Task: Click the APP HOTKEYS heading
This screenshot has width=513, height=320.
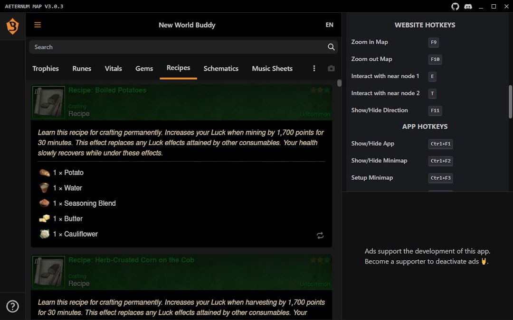Action: coord(425,127)
